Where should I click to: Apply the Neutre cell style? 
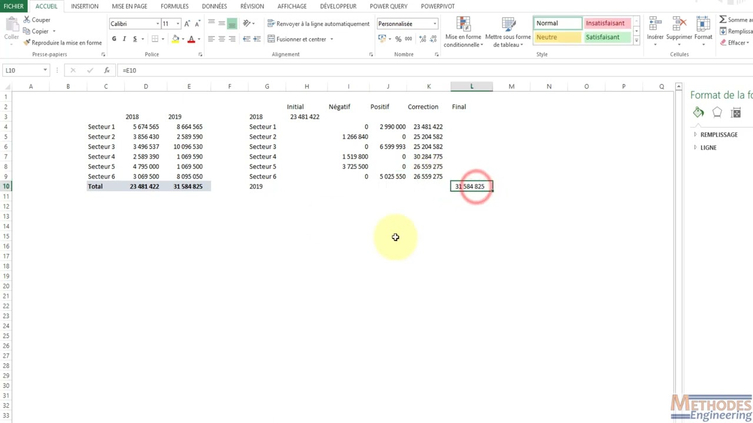(558, 37)
